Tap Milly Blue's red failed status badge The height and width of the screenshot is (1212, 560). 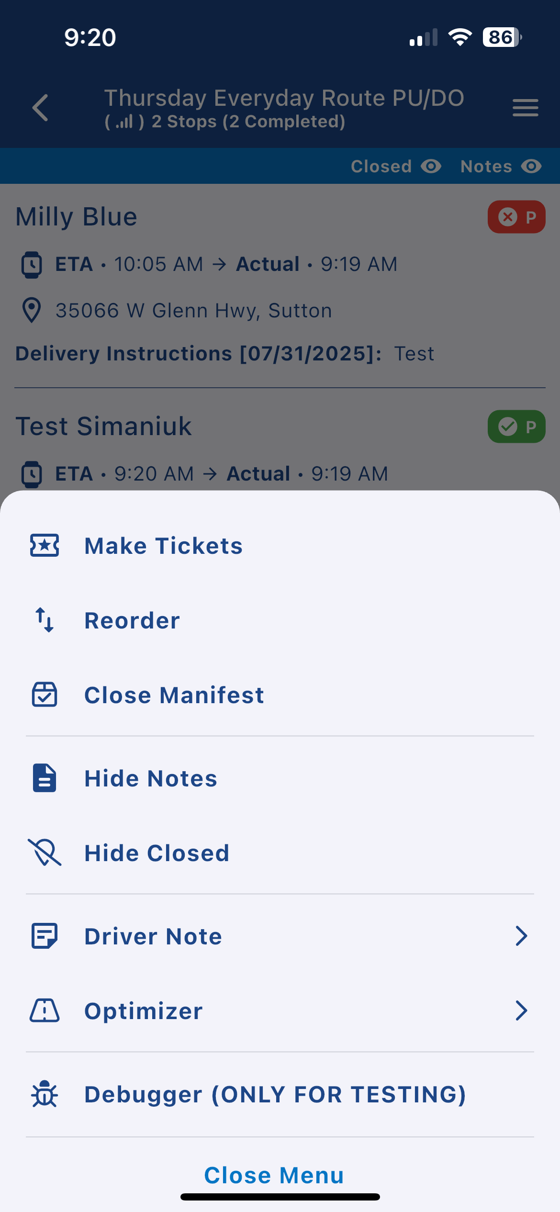pyautogui.click(x=516, y=217)
